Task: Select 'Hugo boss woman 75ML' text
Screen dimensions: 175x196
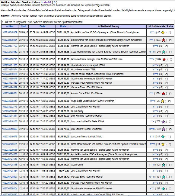Action: [x=84, y=69]
